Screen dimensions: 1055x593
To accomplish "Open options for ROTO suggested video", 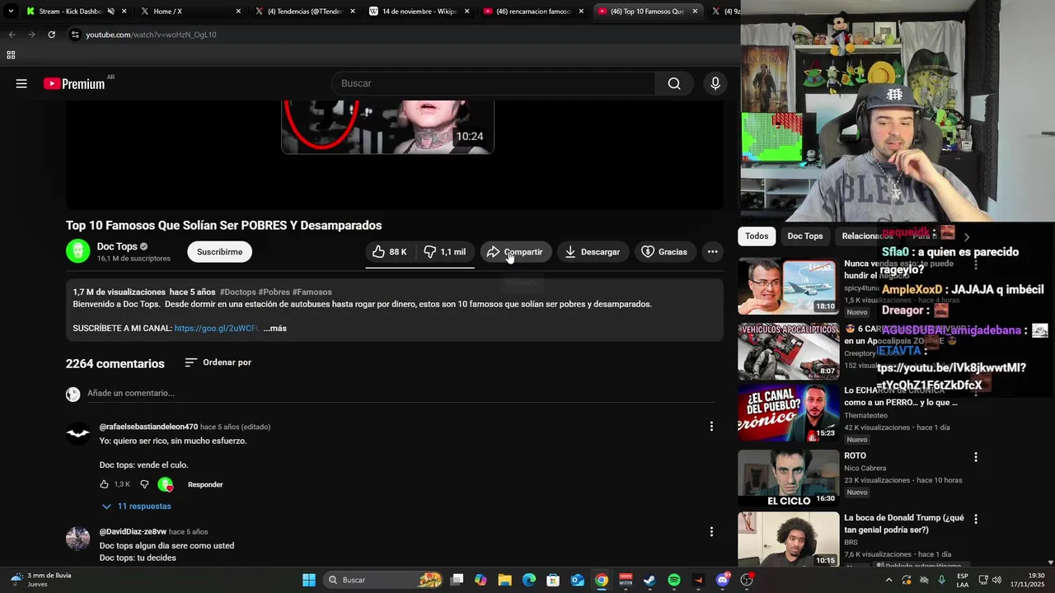I will coord(976,457).
